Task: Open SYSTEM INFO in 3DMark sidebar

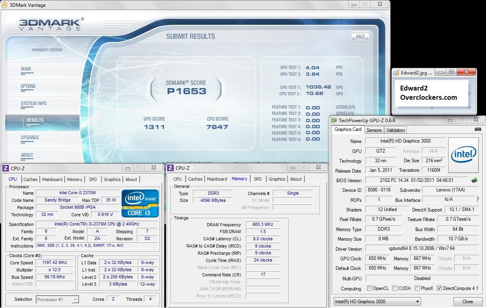Action: coord(34,103)
